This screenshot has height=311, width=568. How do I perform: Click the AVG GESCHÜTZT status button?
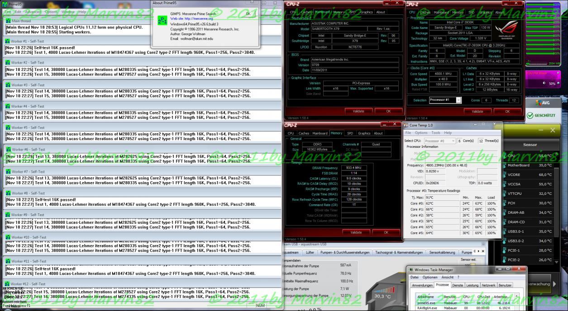[542, 115]
